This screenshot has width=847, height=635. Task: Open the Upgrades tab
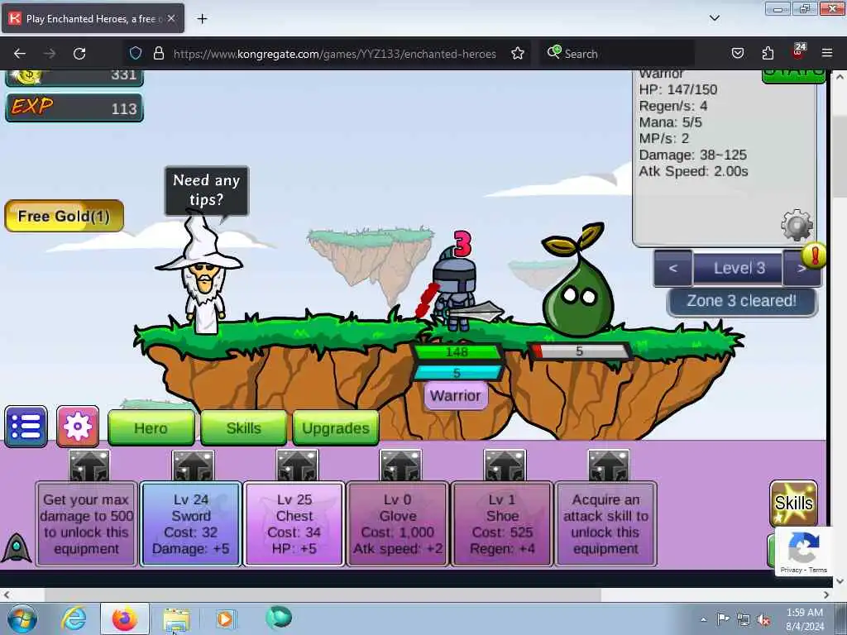click(x=336, y=428)
